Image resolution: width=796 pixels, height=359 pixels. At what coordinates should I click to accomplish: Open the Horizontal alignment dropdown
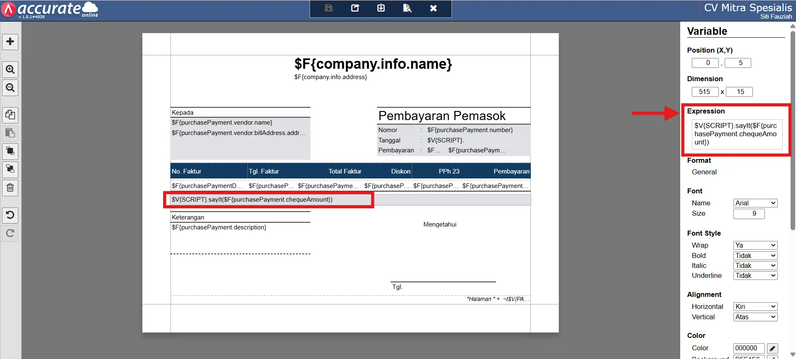[755, 306]
